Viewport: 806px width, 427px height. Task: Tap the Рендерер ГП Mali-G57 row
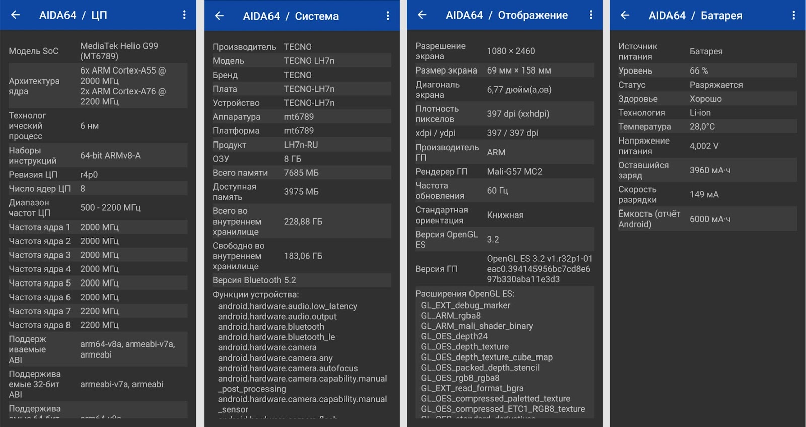point(504,172)
